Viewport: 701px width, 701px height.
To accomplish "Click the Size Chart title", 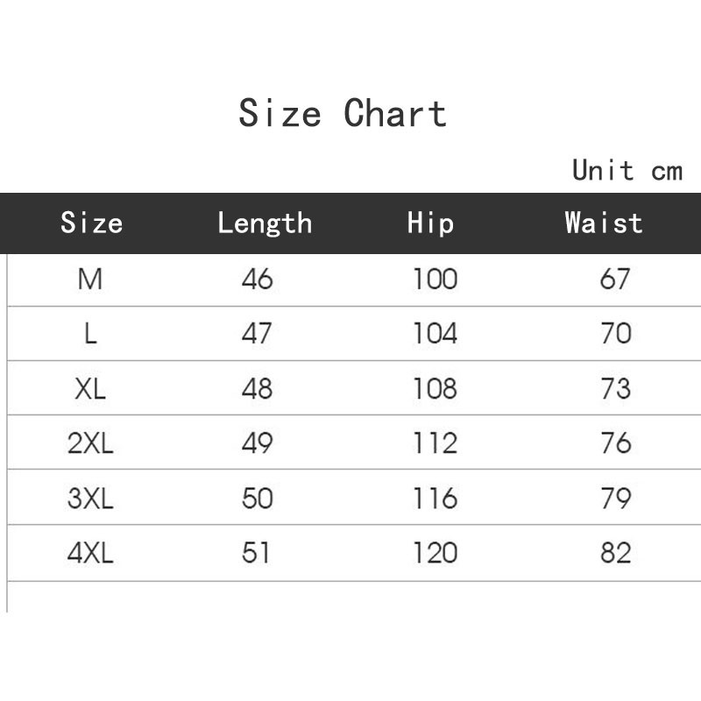I will [343, 114].
